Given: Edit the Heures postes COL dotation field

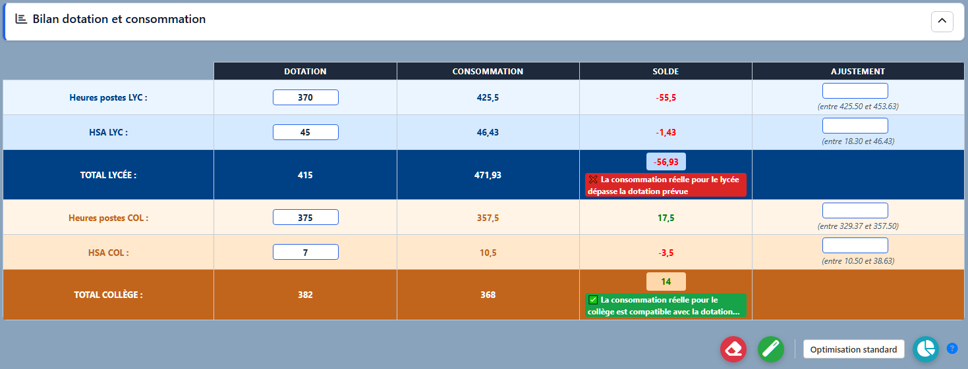Looking at the screenshot, I should [x=305, y=218].
